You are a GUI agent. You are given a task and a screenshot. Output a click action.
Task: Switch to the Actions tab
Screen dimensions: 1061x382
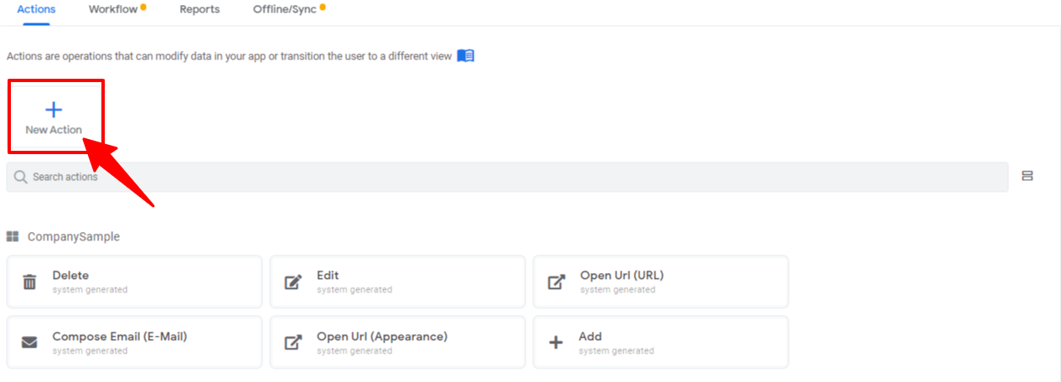click(36, 9)
